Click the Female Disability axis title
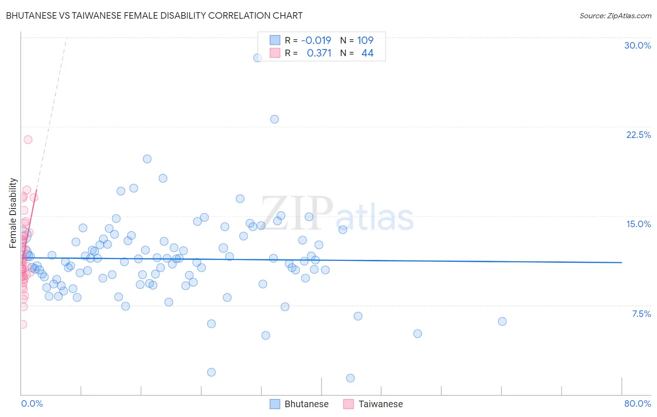Screen dimensions: 657x417 pos(13,213)
